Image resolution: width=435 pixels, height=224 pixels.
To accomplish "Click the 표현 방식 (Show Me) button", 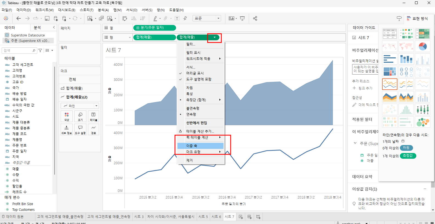I will [417, 18].
